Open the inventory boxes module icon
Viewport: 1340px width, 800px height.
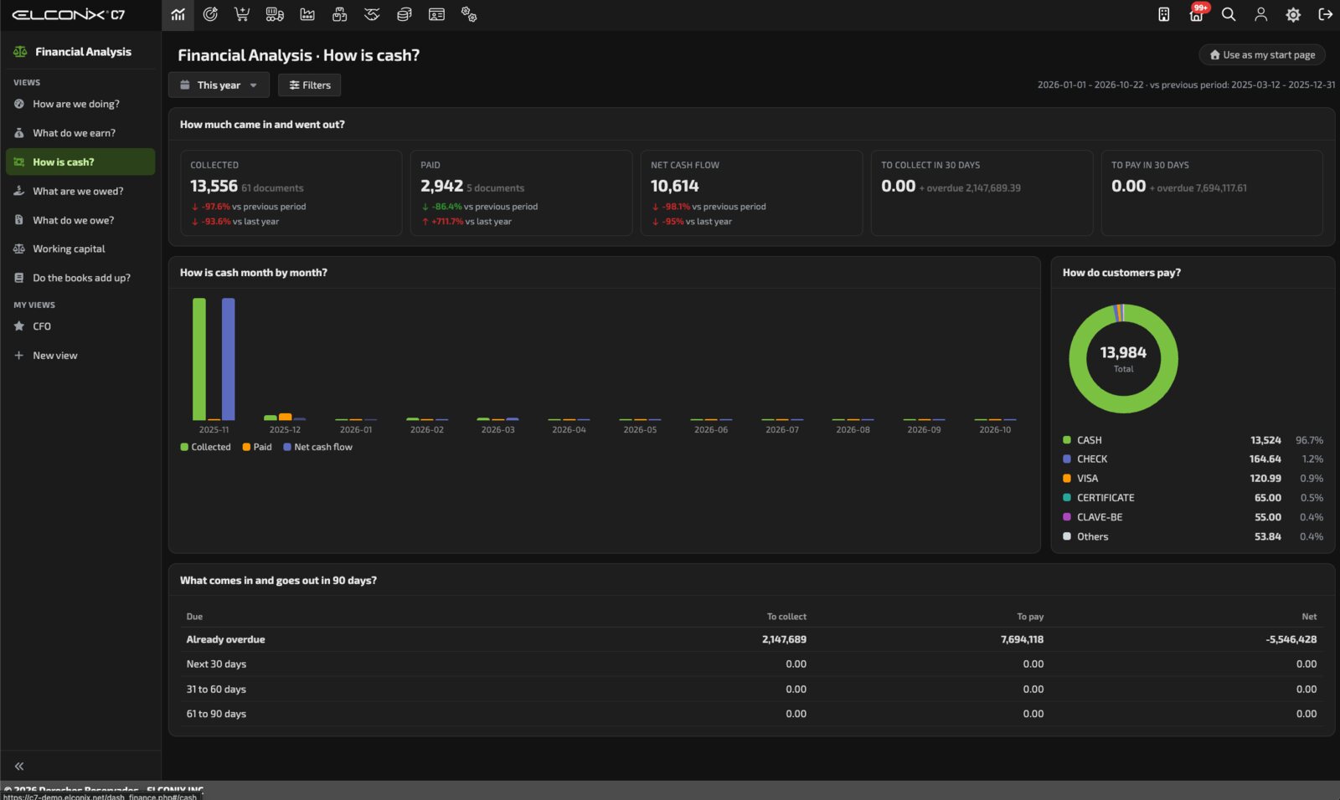[x=339, y=14]
